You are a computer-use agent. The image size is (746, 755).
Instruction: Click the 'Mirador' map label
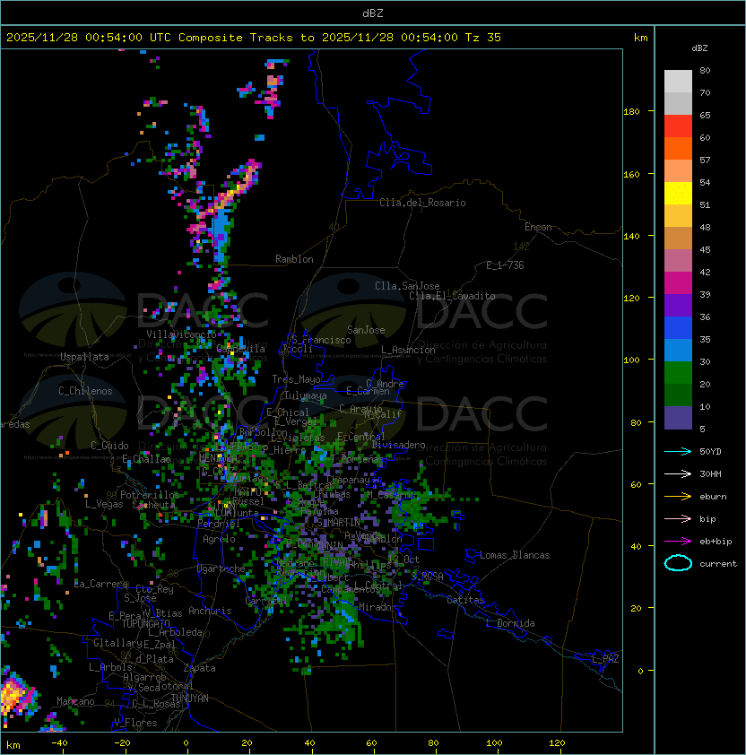[378, 607]
